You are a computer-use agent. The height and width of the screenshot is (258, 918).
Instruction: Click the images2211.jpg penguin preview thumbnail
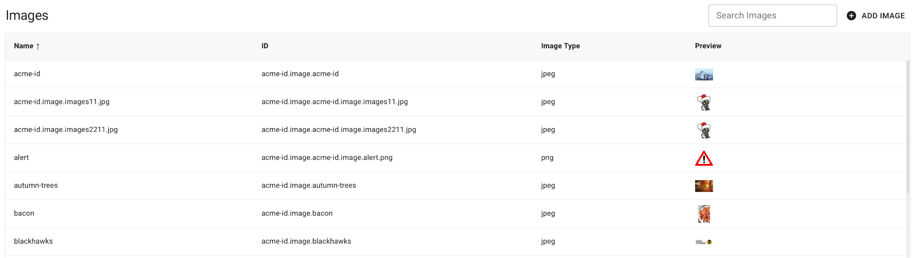[704, 130]
